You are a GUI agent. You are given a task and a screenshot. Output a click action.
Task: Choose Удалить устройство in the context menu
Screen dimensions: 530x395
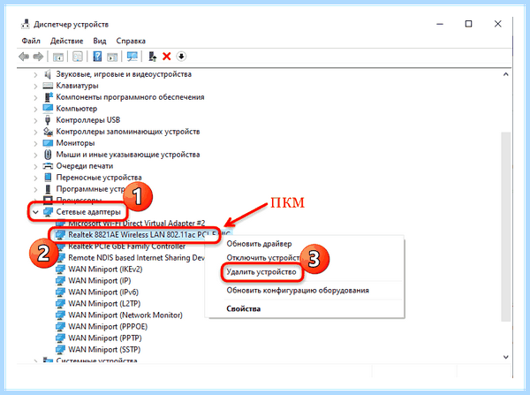click(x=261, y=272)
